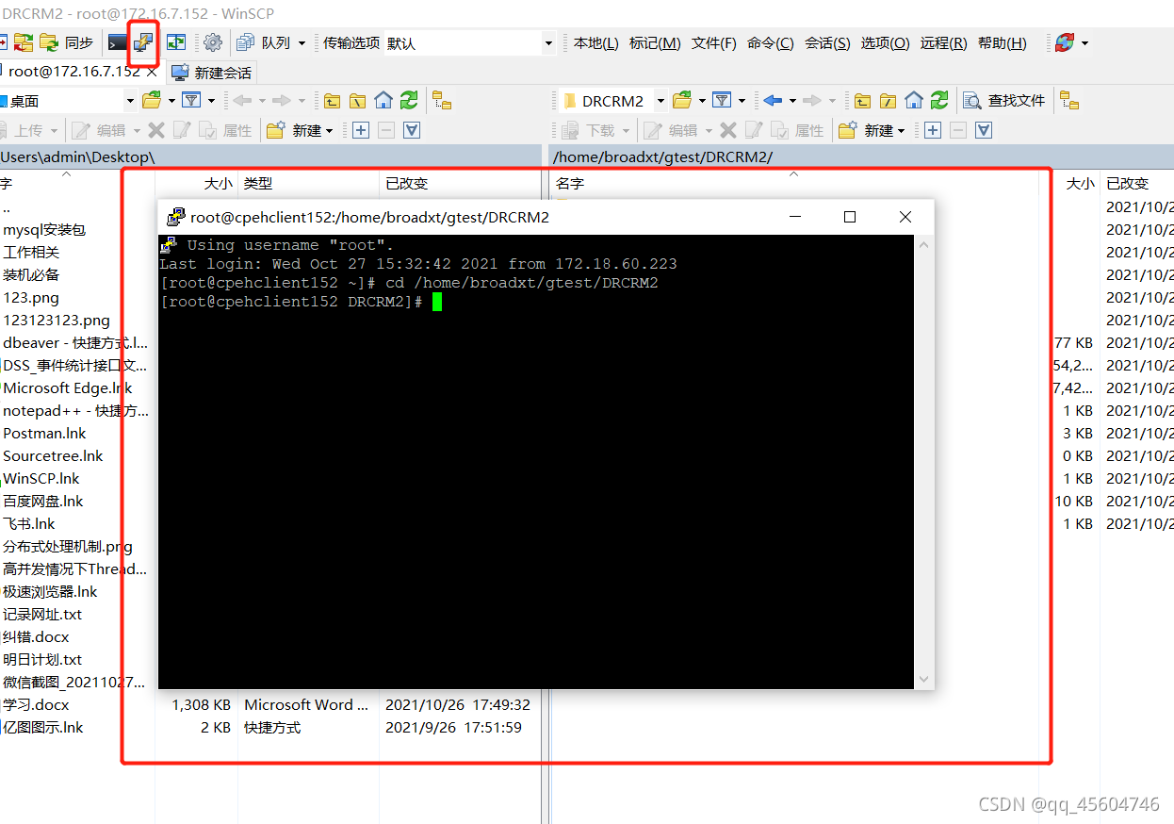This screenshot has width=1174, height=824.
Task: Click local panel open directory folder icon
Action: (x=151, y=100)
